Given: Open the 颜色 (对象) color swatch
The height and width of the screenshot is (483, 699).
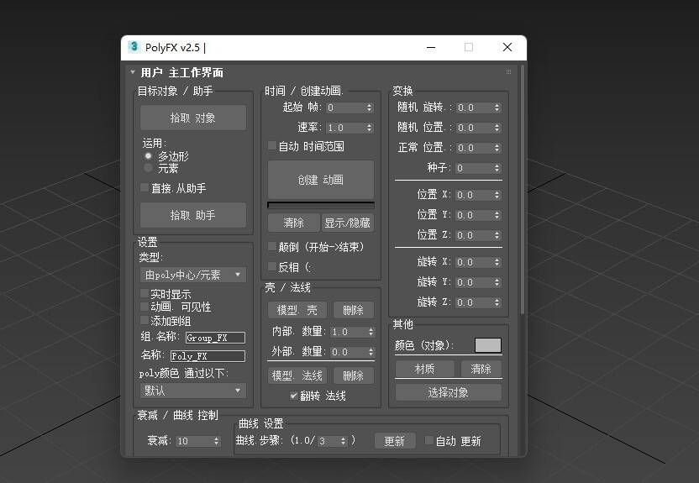Looking at the screenshot, I should coord(487,345).
